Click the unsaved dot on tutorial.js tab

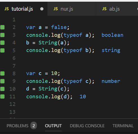point(42,9)
